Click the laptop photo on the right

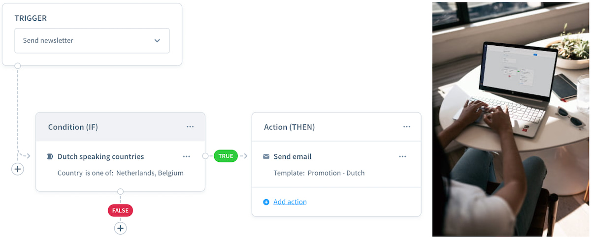pyautogui.click(x=511, y=119)
